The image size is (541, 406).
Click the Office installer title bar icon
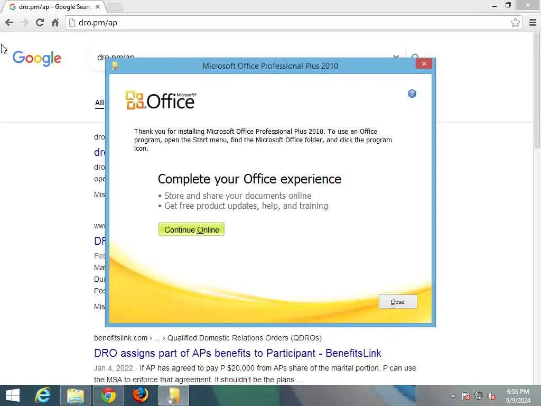point(115,66)
